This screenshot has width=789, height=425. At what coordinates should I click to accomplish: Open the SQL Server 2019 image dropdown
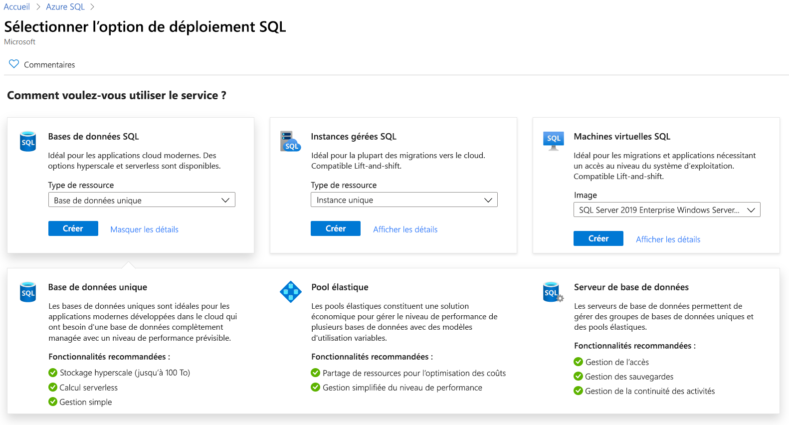pos(667,210)
